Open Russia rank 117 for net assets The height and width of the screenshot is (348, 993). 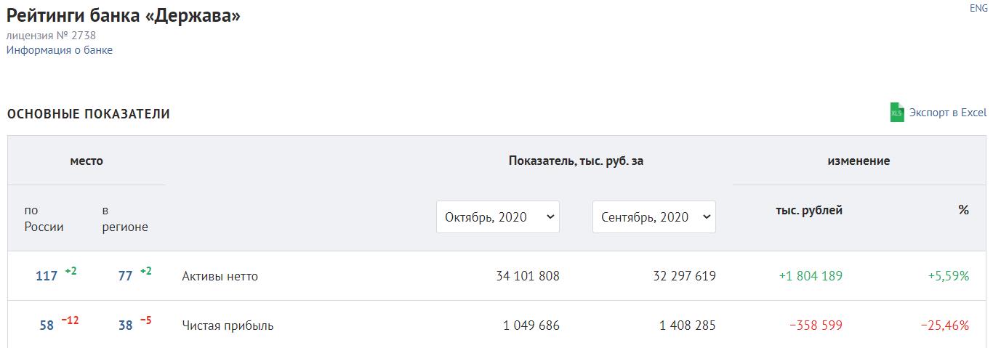click(47, 276)
